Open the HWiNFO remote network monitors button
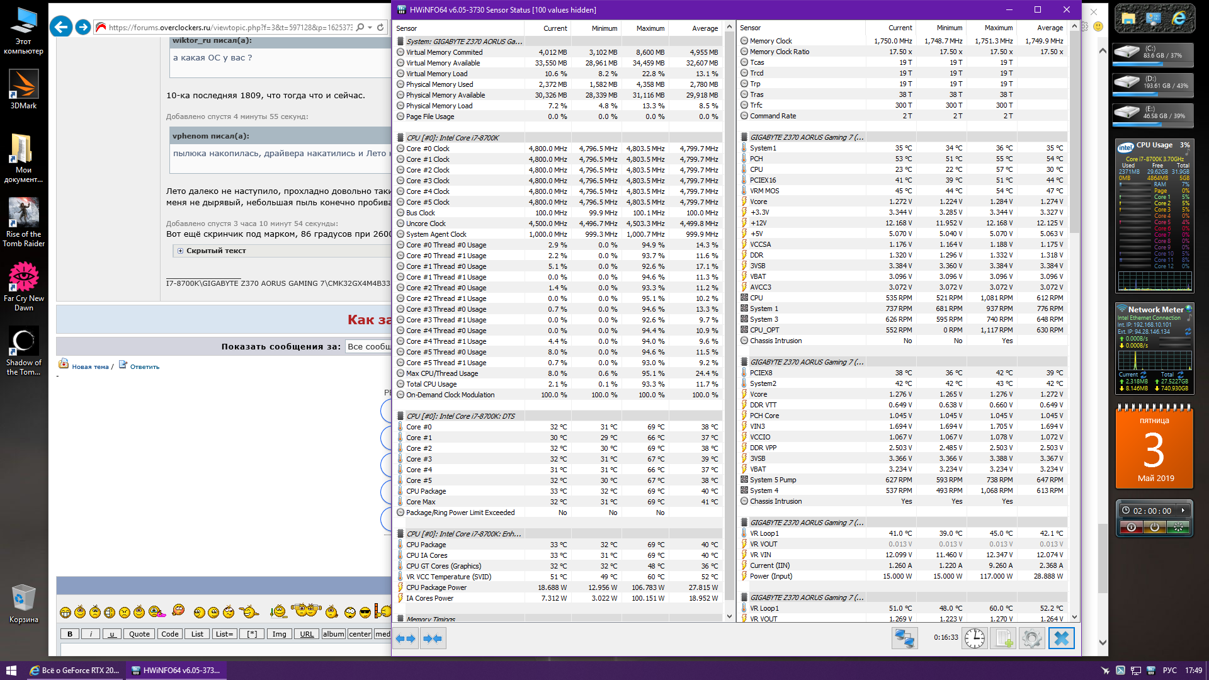This screenshot has width=1209, height=680. (904, 638)
